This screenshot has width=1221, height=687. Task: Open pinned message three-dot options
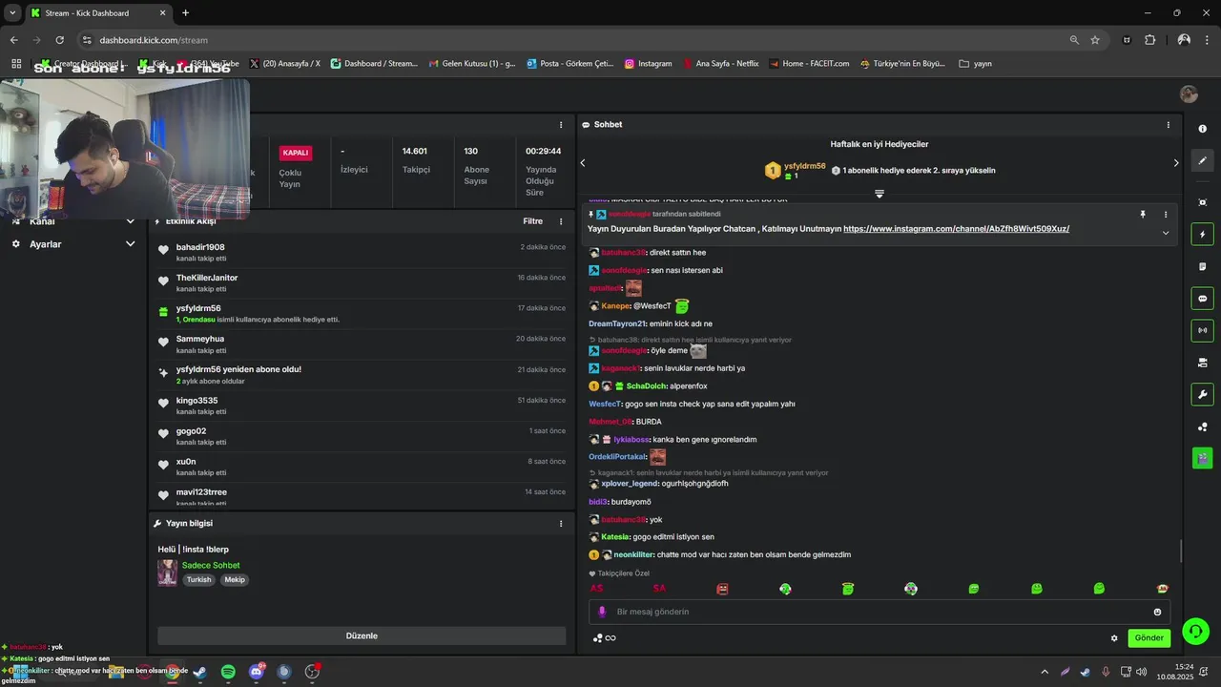[x=1165, y=215]
